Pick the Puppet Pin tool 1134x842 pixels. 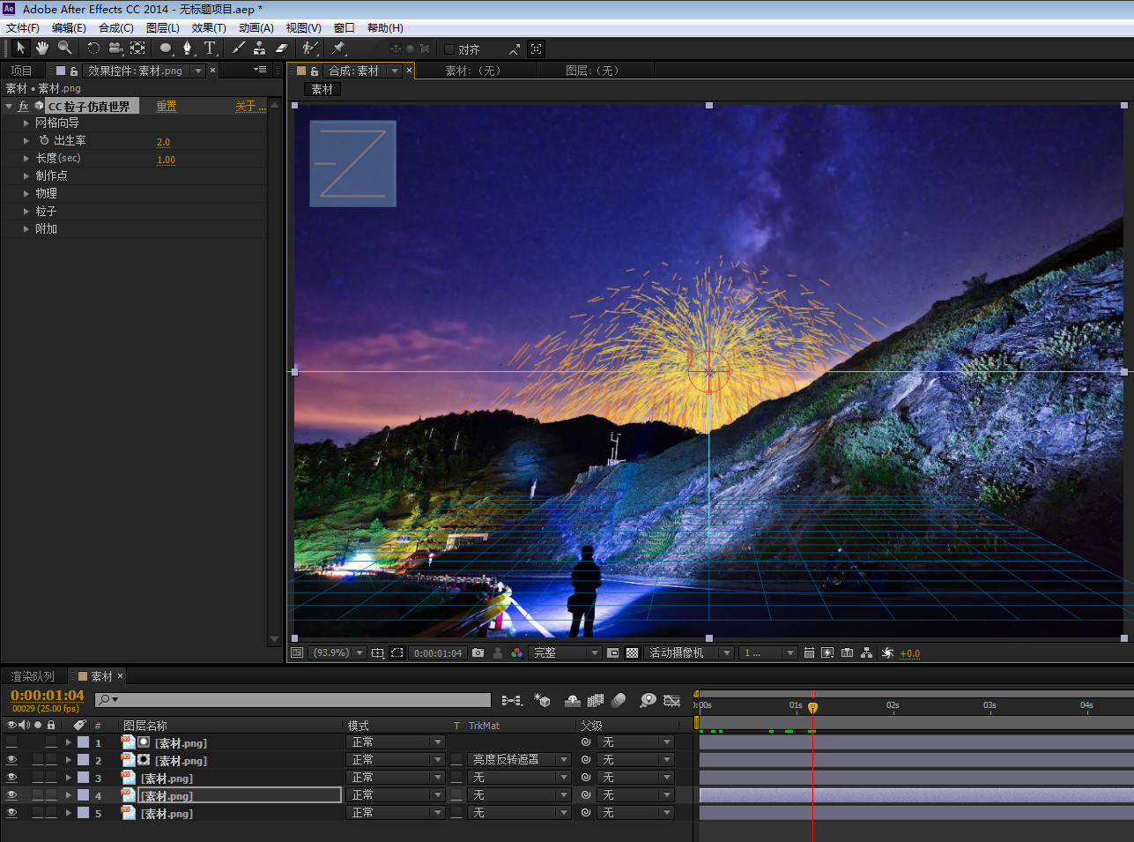(x=339, y=48)
